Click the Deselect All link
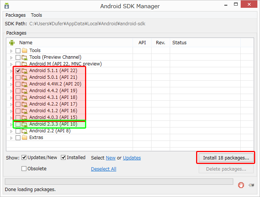 point(104,169)
